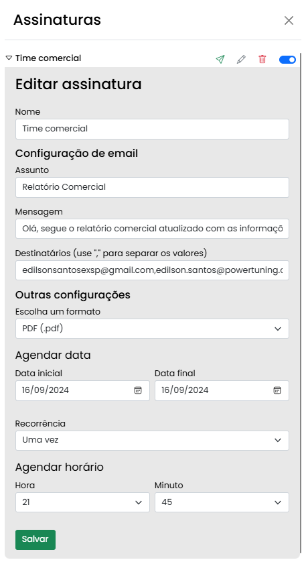The image size is (306, 562).
Task: Send the Time comercial signature now
Action: click(220, 59)
